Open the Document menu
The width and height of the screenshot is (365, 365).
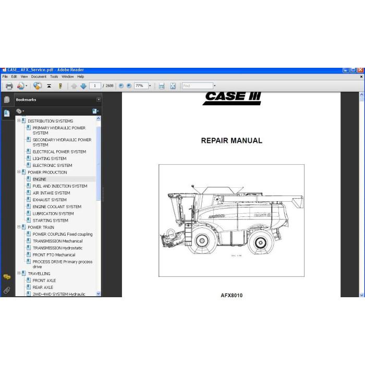click(x=39, y=77)
